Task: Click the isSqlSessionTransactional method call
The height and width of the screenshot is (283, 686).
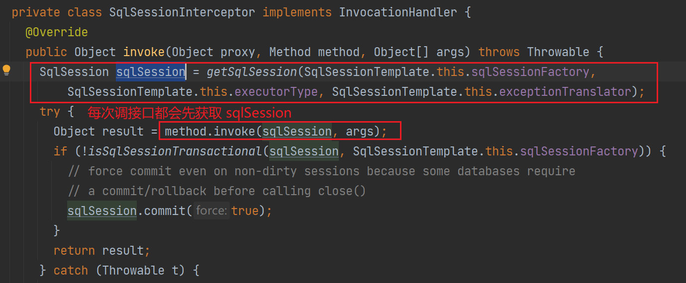Action: 176,151
